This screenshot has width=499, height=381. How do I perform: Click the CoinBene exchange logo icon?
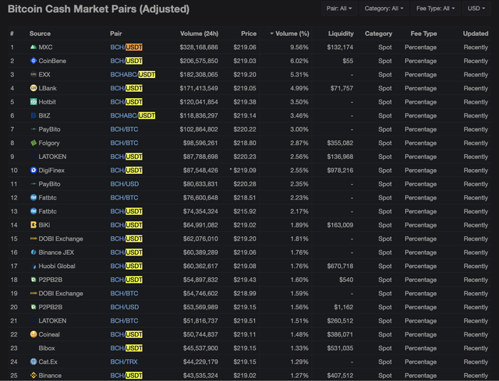tap(33, 61)
